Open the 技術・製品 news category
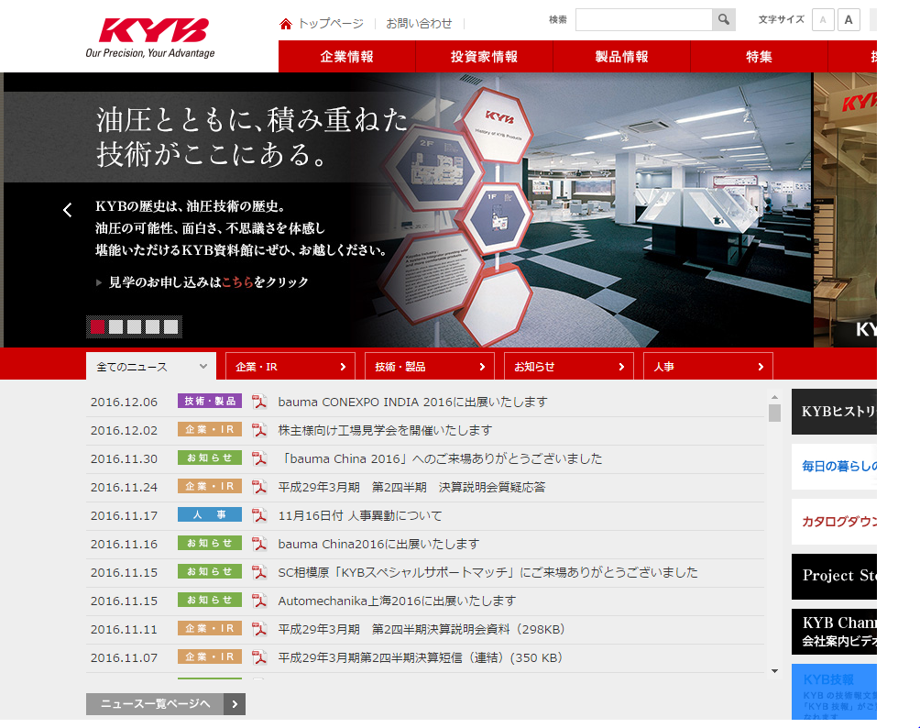 tap(429, 367)
